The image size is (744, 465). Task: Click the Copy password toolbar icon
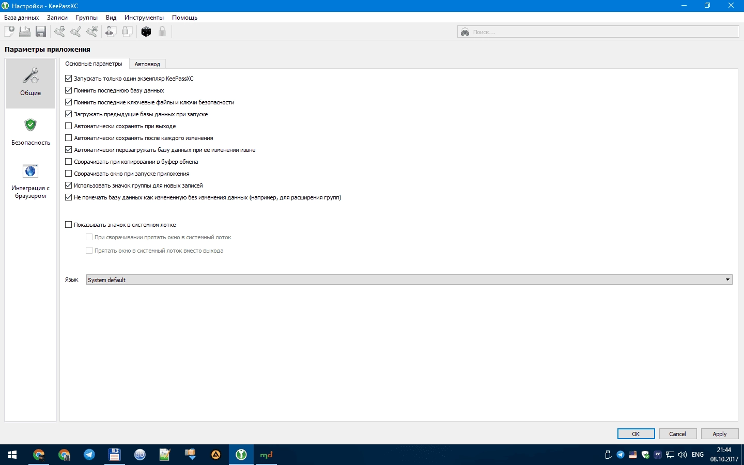127,32
